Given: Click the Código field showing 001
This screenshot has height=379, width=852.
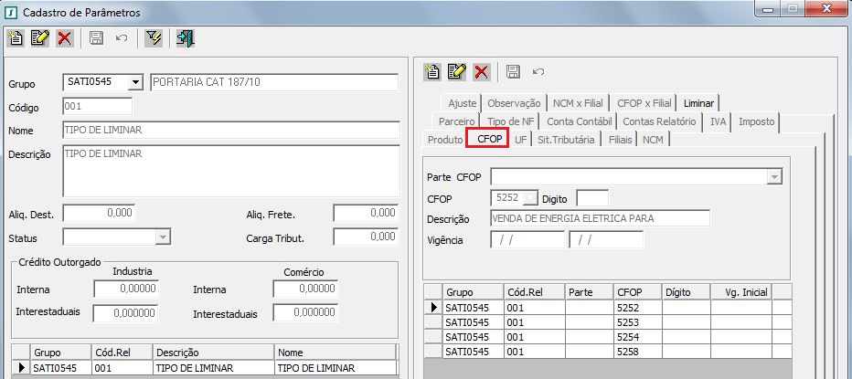Looking at the screenshot, I should coord(98,107).
